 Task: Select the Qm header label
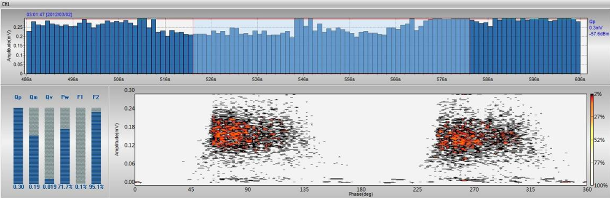[x=34, y=96]
